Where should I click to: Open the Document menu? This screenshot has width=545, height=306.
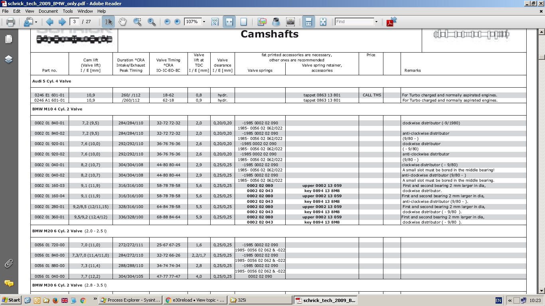point(48,11)
